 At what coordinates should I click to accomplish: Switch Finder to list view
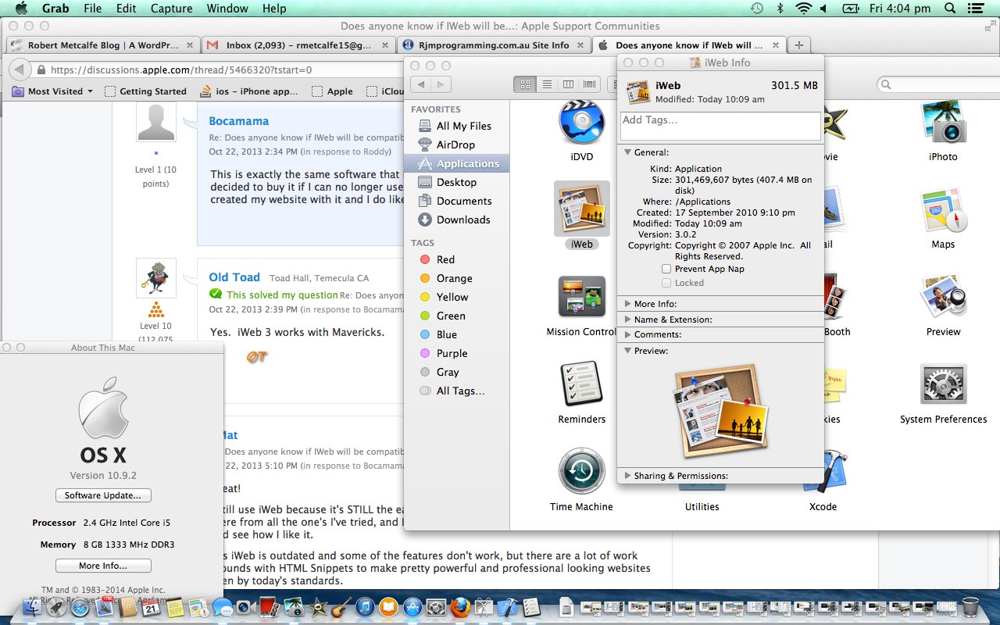(x=547, y=84)
